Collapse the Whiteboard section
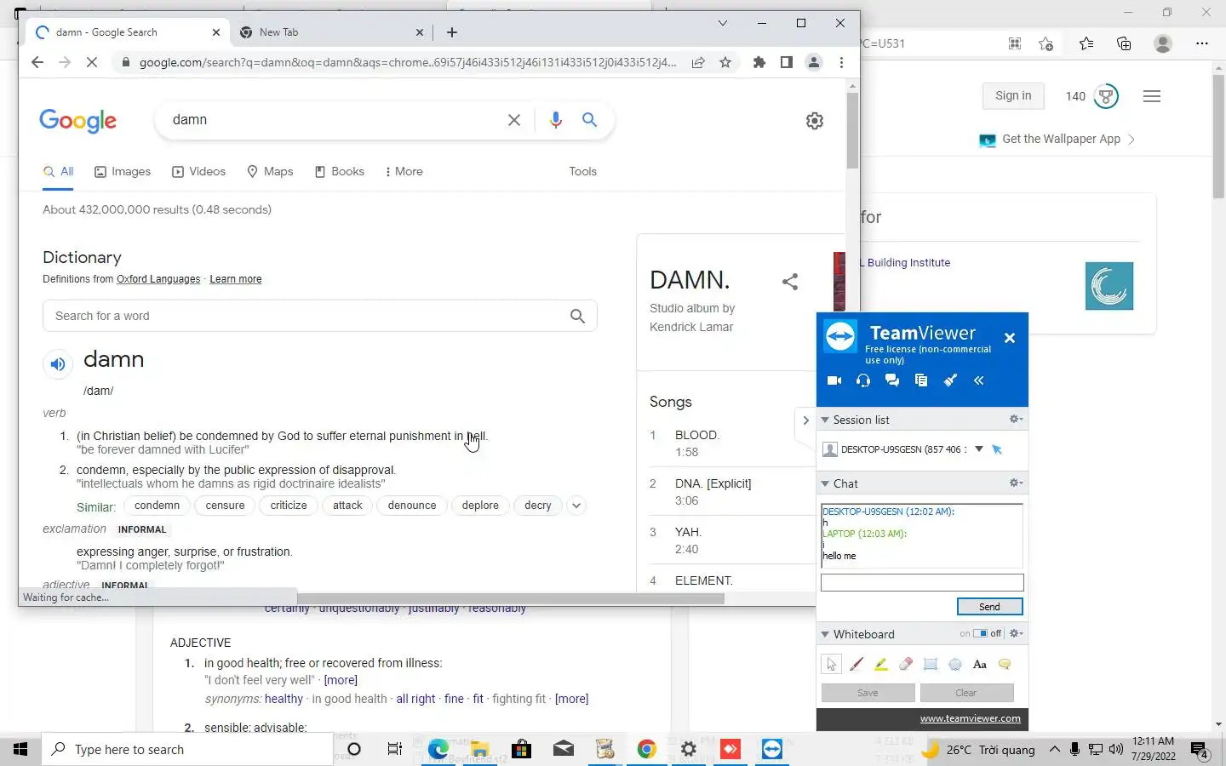 click(825, 634)
